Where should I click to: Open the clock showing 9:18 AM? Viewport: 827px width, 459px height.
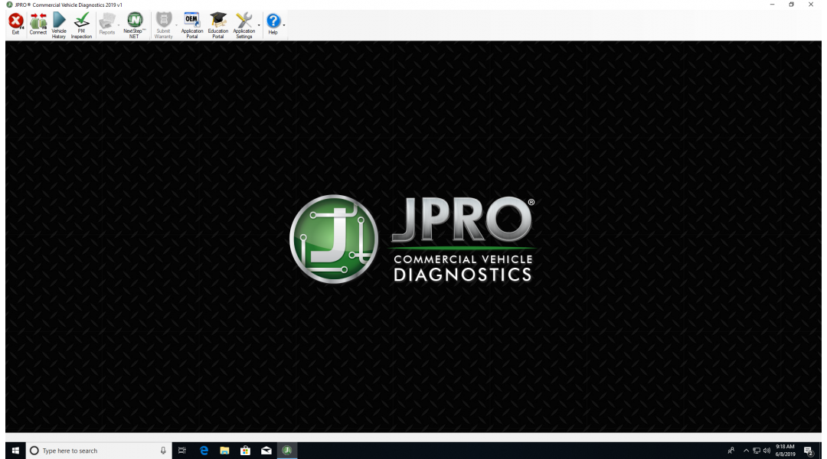tap(786, 451)
